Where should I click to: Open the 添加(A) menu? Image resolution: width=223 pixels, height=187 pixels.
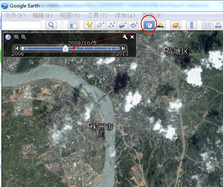(x=125, y=15)
